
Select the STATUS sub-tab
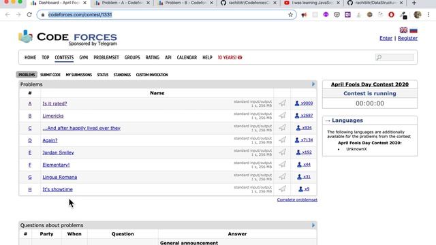pyautogui.click(x=103, y=75)
